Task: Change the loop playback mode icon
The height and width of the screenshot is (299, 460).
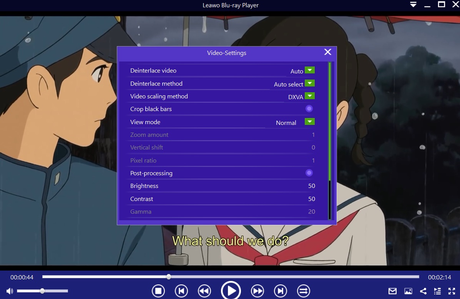Action: pyautogui.click(x=304, y=291)
